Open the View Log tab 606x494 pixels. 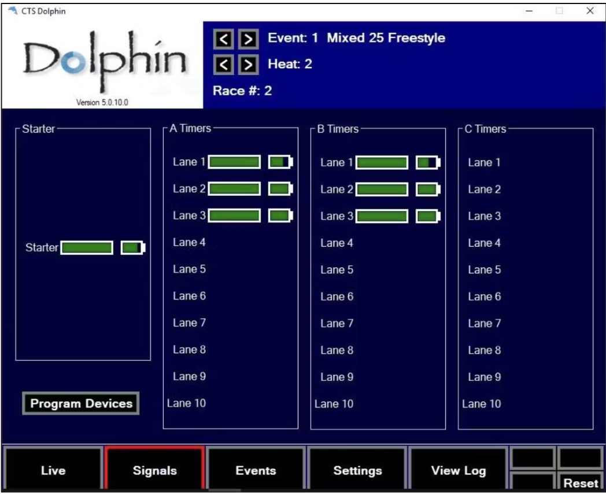click(459, 469)
